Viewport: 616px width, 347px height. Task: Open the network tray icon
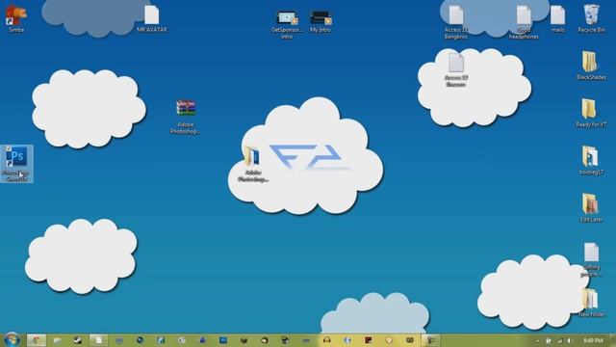pos(559,340)
